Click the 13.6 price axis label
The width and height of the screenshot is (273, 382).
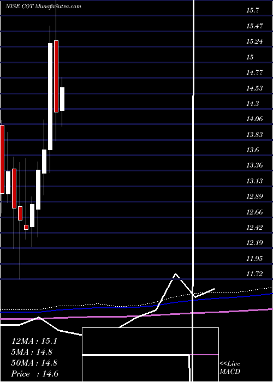[253, 150]
